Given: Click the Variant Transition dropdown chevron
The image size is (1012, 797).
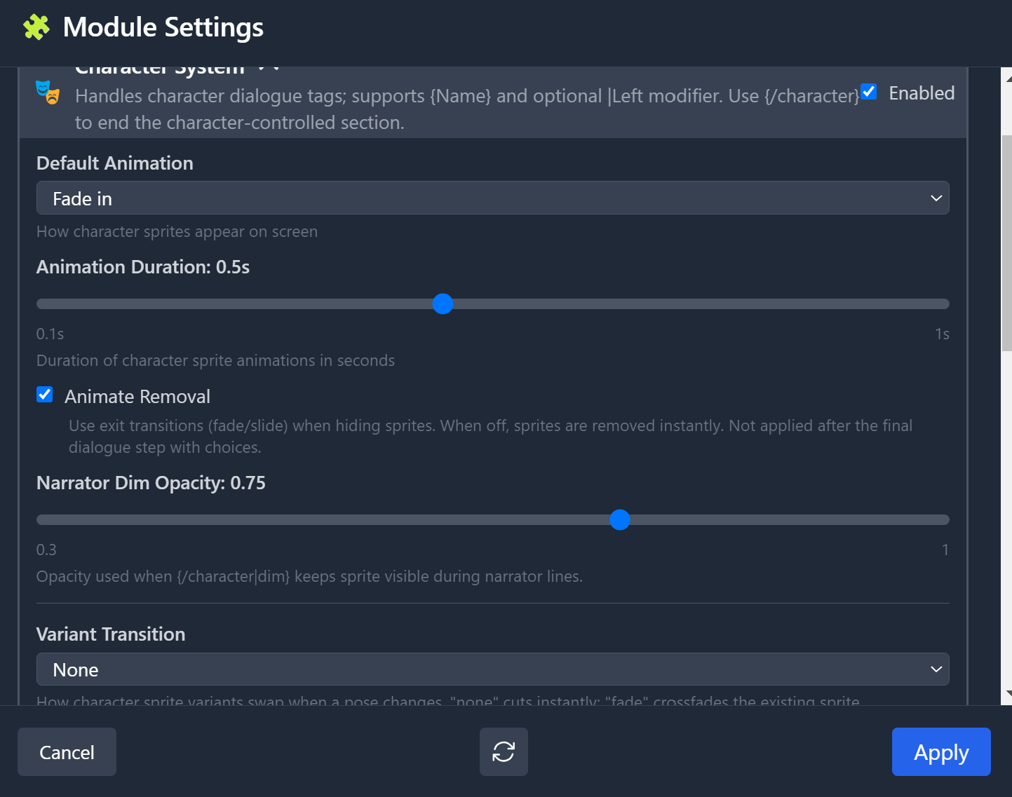Looking at the screenshot, I should tap(936, 669).
